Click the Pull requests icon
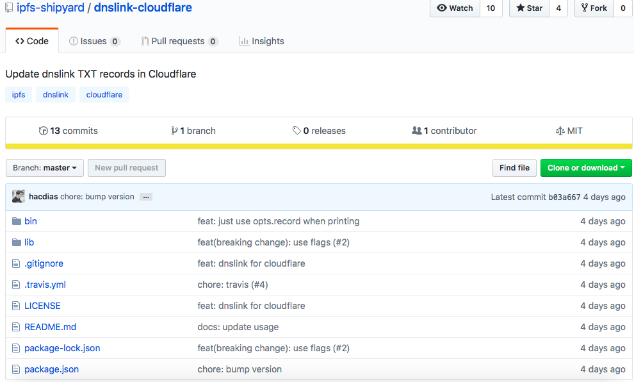The width and height of the screenshot is (634, 382). tap(145, 41)
